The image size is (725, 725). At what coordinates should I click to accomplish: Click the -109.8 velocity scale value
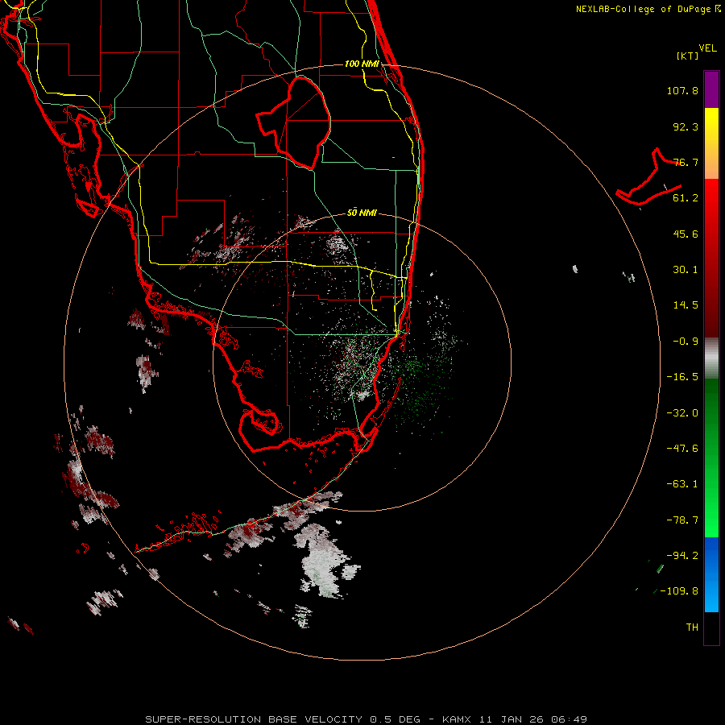coord(679,591)
